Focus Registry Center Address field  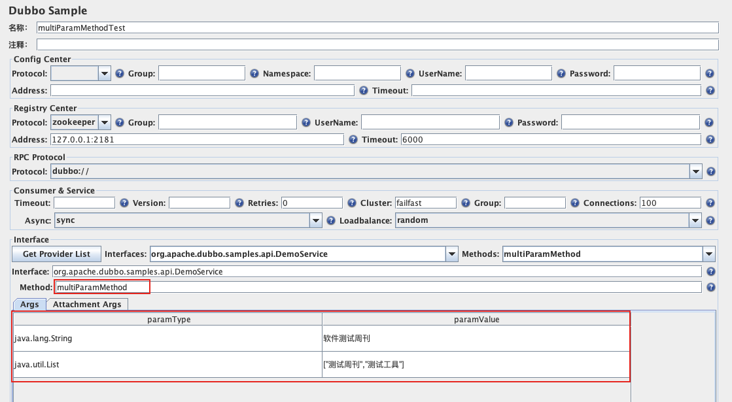click(x=197, y=139)
